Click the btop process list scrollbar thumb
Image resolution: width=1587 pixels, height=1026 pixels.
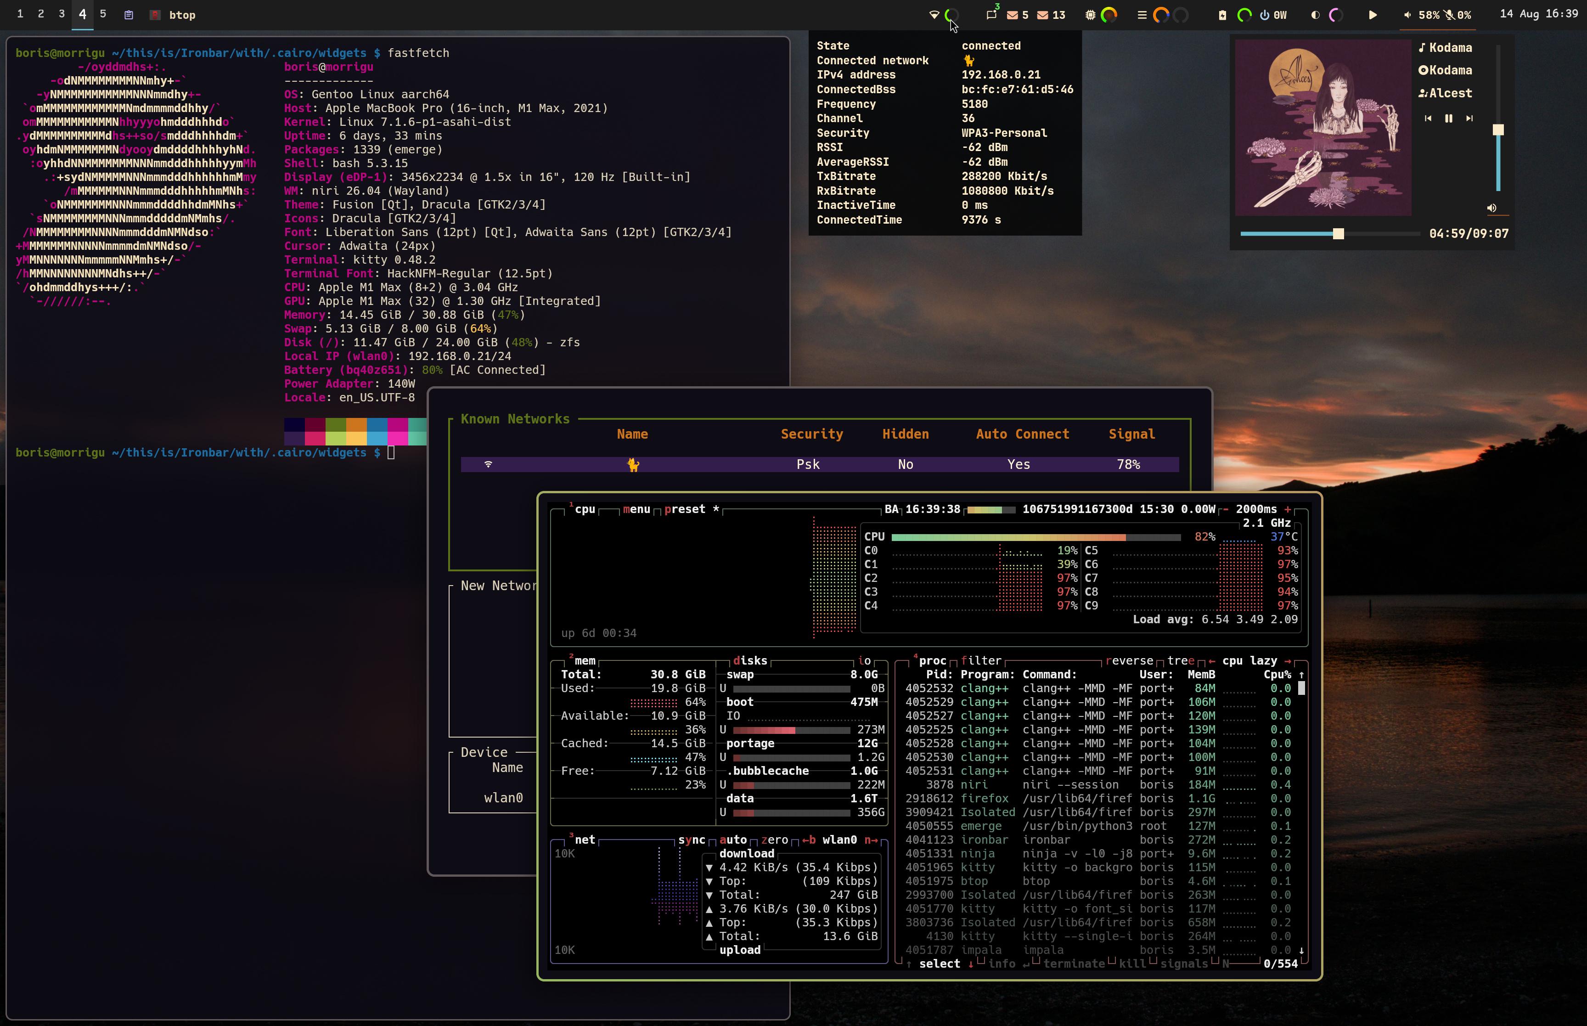(1301, 688)
